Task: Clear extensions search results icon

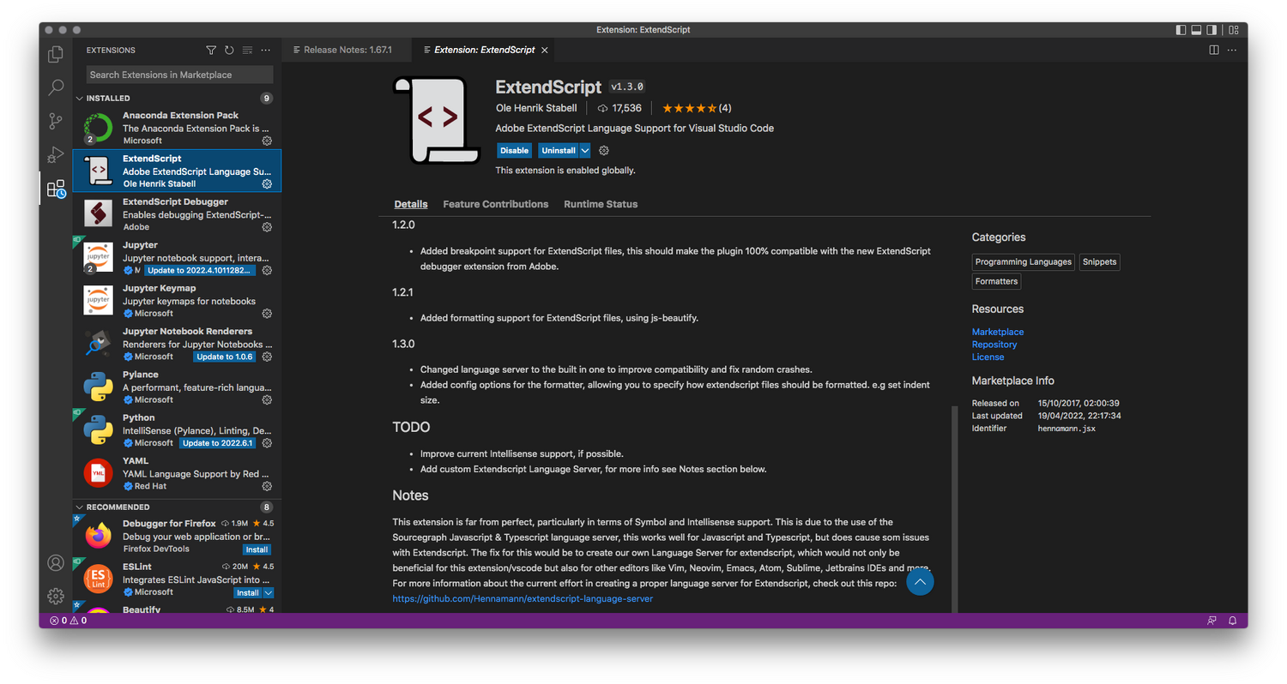Action: [x=247, y=51]
